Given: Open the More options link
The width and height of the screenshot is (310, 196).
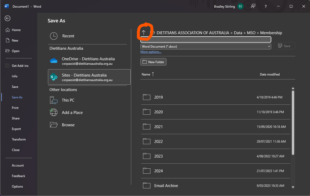Looking at the screenshot, I should point(151,52).
